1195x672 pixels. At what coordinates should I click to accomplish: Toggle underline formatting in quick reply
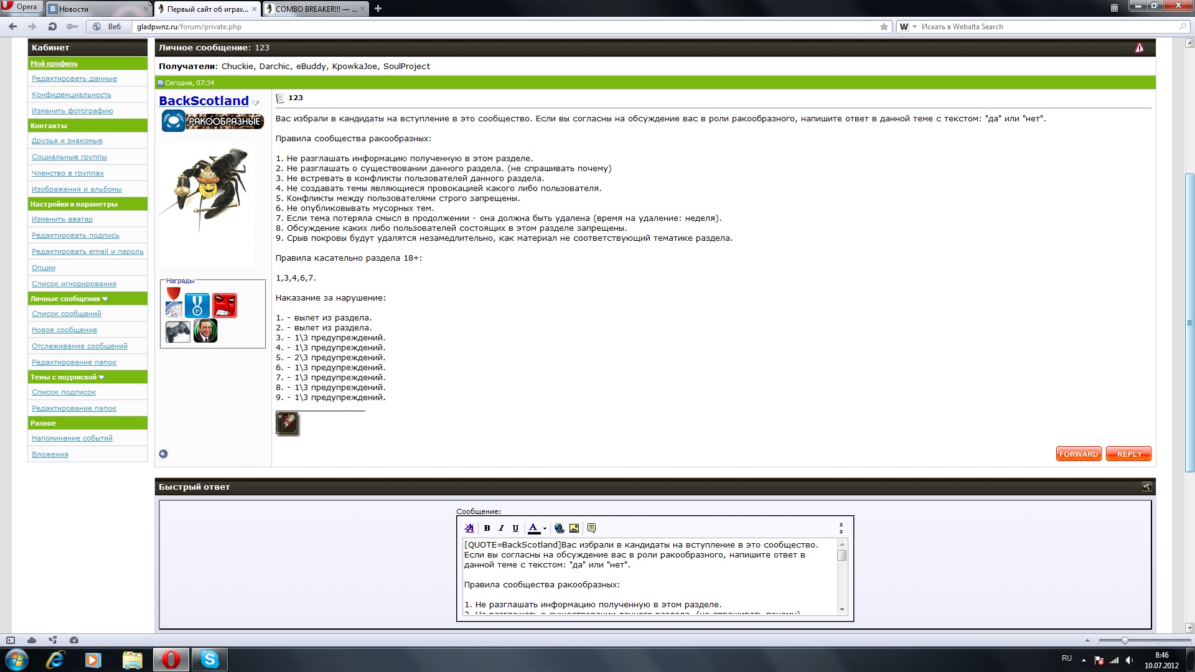pyautogui.click(x=515, y=528)
